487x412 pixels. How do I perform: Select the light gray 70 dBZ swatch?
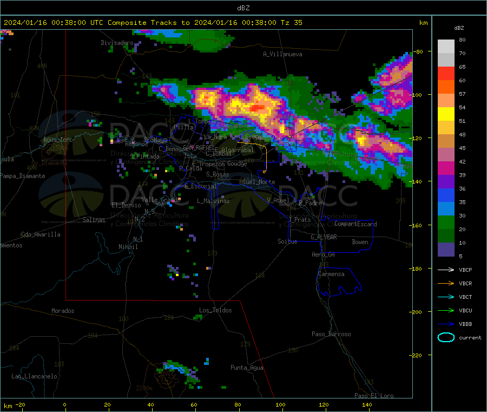tap(446, 47)
